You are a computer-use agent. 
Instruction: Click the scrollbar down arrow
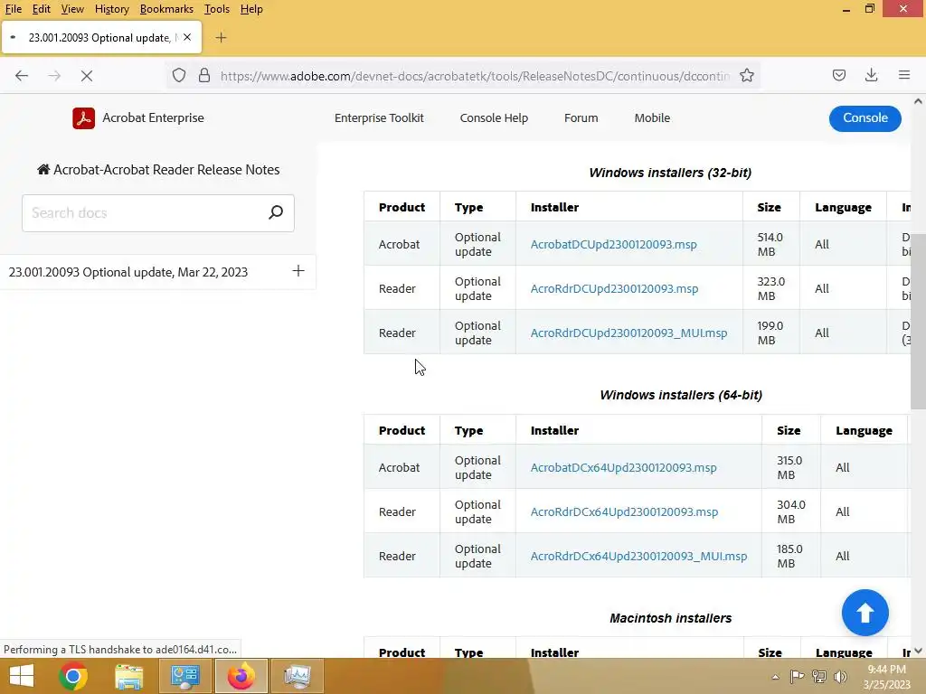tap(918, 651)
